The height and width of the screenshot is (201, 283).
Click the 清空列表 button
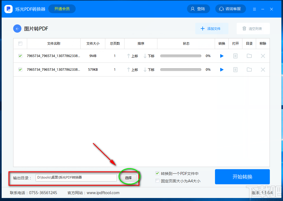coord(253,29)
